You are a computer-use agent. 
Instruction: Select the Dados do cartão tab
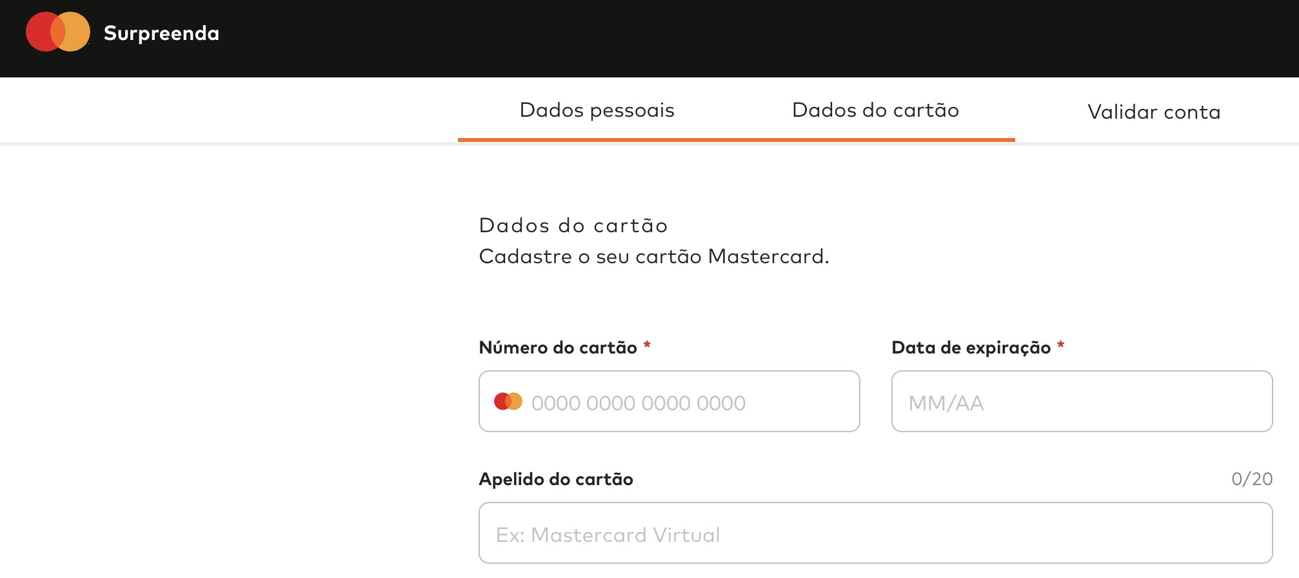tap(875, 110)
